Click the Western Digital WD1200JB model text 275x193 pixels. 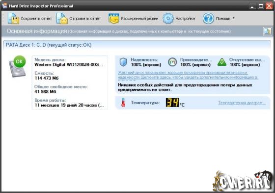[69, 65]
